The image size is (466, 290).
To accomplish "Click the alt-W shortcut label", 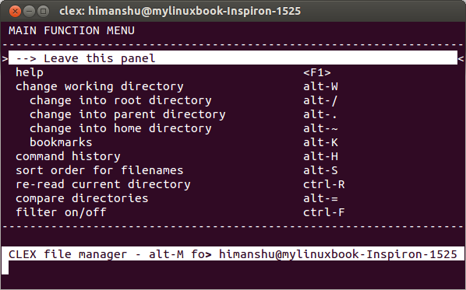I will [320, 86].
